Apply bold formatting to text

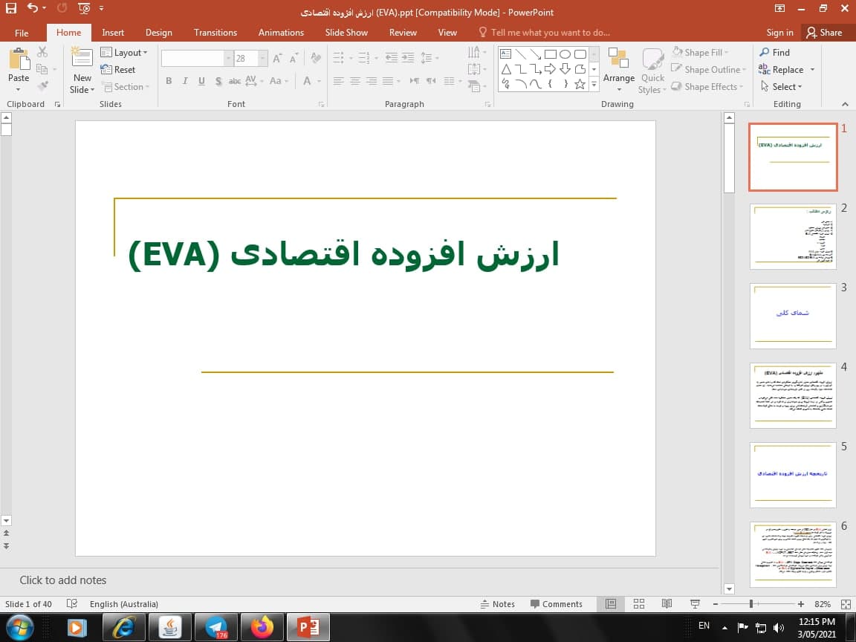pyautogui.click(x=169, y=80)
